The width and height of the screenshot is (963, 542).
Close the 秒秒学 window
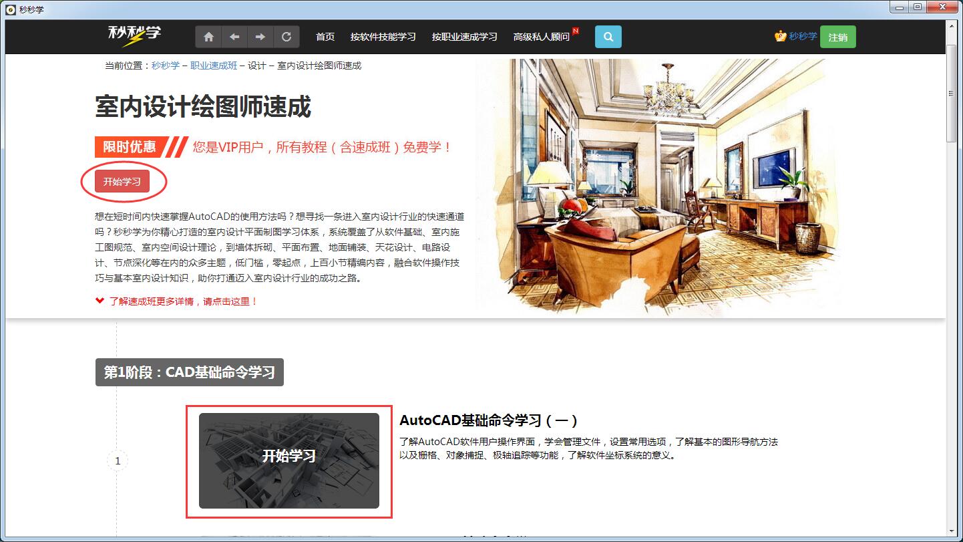(943, 7)
